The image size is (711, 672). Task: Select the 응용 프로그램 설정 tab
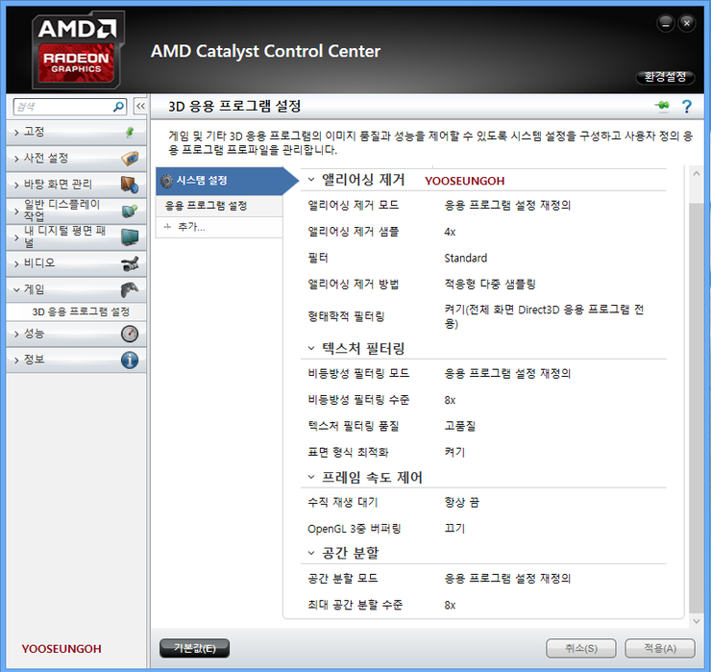pos(219,206)
